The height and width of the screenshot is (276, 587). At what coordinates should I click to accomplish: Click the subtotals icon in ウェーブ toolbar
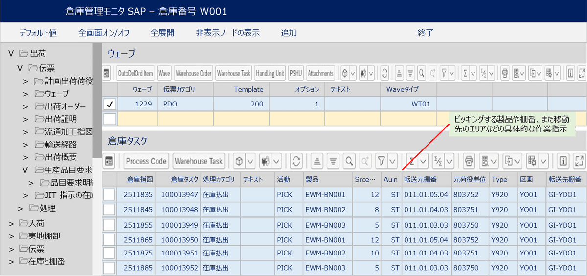point(484,73)
